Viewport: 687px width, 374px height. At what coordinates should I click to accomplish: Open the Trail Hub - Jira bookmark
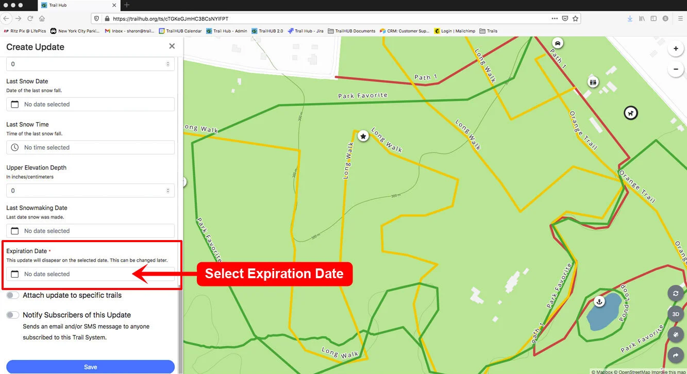tap(306, 31)
